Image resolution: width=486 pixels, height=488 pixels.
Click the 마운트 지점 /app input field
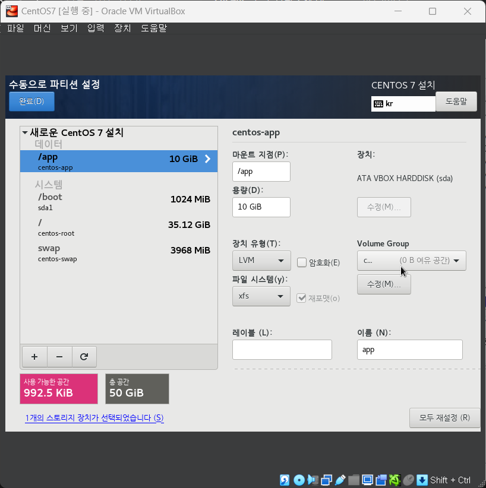pyautogui.click(x=261, y=172)
